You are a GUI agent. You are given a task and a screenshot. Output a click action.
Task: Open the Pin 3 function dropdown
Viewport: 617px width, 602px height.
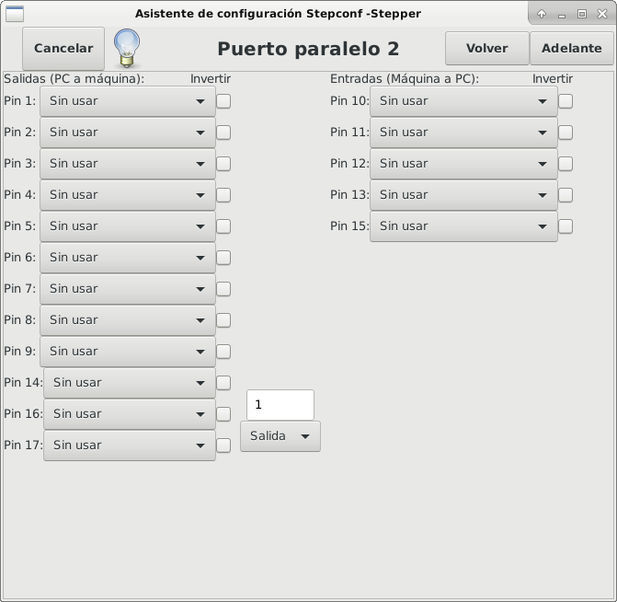128,164
